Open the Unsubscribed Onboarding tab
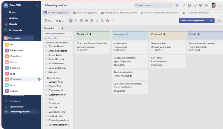Viewport: 223px width, 129px height. (196, 13)
